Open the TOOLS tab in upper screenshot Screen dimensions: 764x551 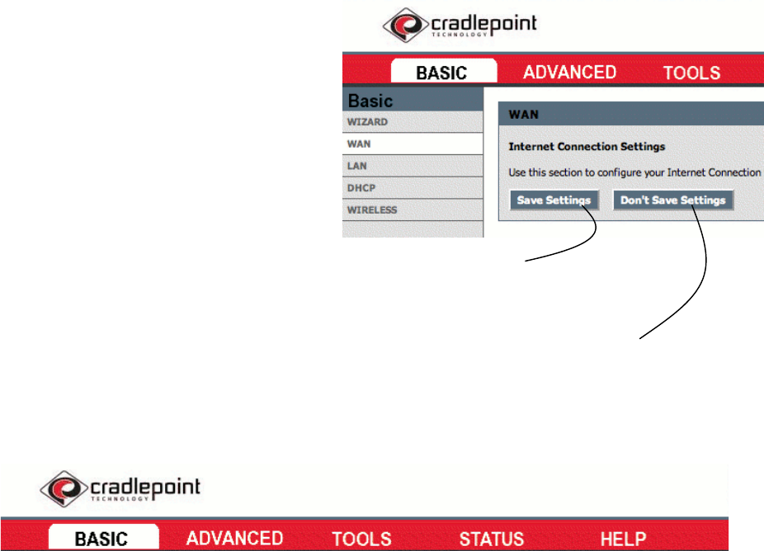click(x=691, y=73)
